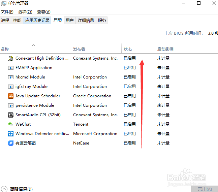Image resolution: width=218 pixels, height=192 pixels.
Task: Click the 简略信息(D) link text
Action: pos(21,189)
